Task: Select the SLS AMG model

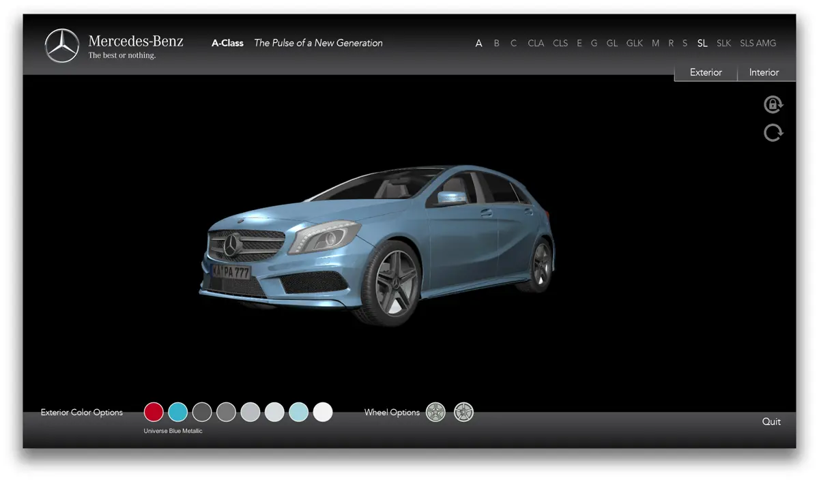Action: (758, 43)
